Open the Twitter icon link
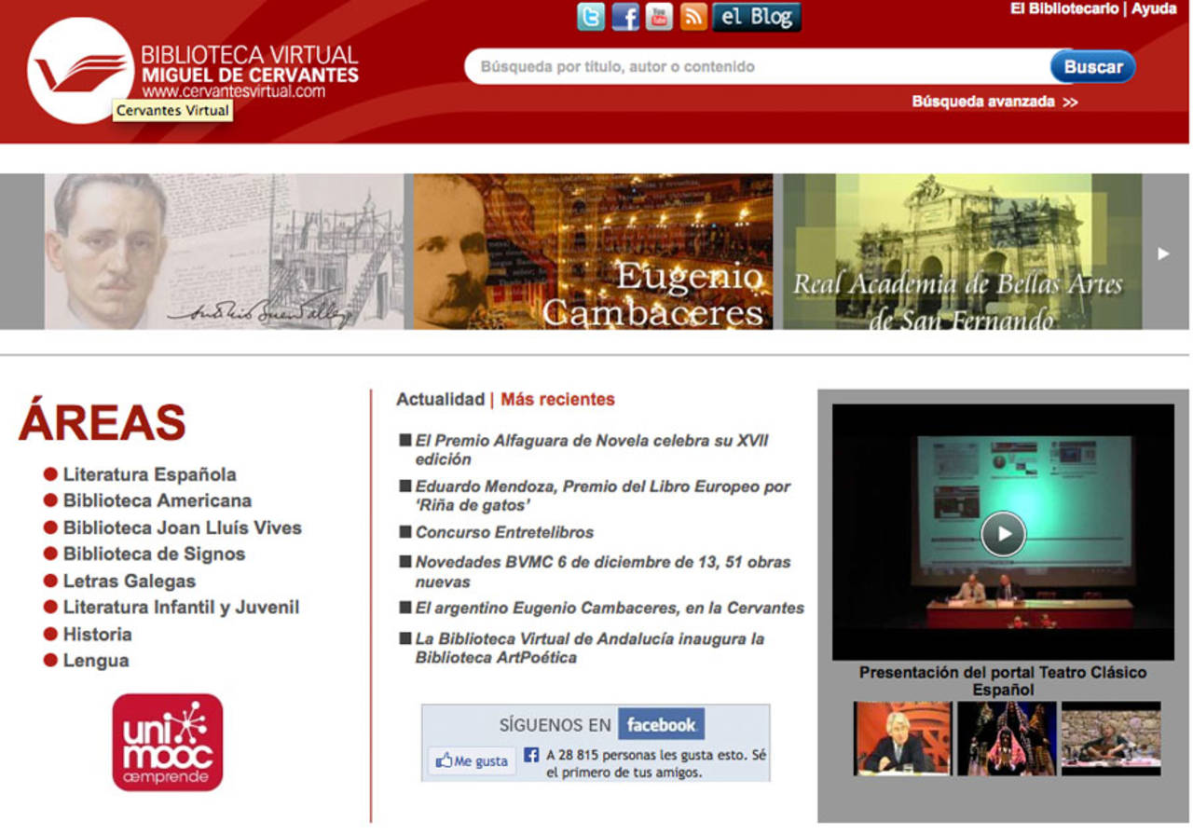1193x835 pixels. [591, 17]
